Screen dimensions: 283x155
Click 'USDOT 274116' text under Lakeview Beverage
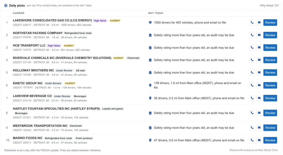click(x=22, y=101)
